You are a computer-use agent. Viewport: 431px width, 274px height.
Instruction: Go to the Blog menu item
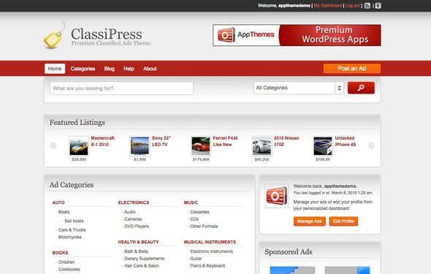pos(109,69)
